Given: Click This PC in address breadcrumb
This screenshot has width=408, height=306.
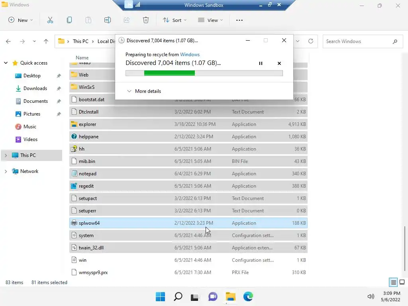Looking at the screenshot, I should (80, 41).
